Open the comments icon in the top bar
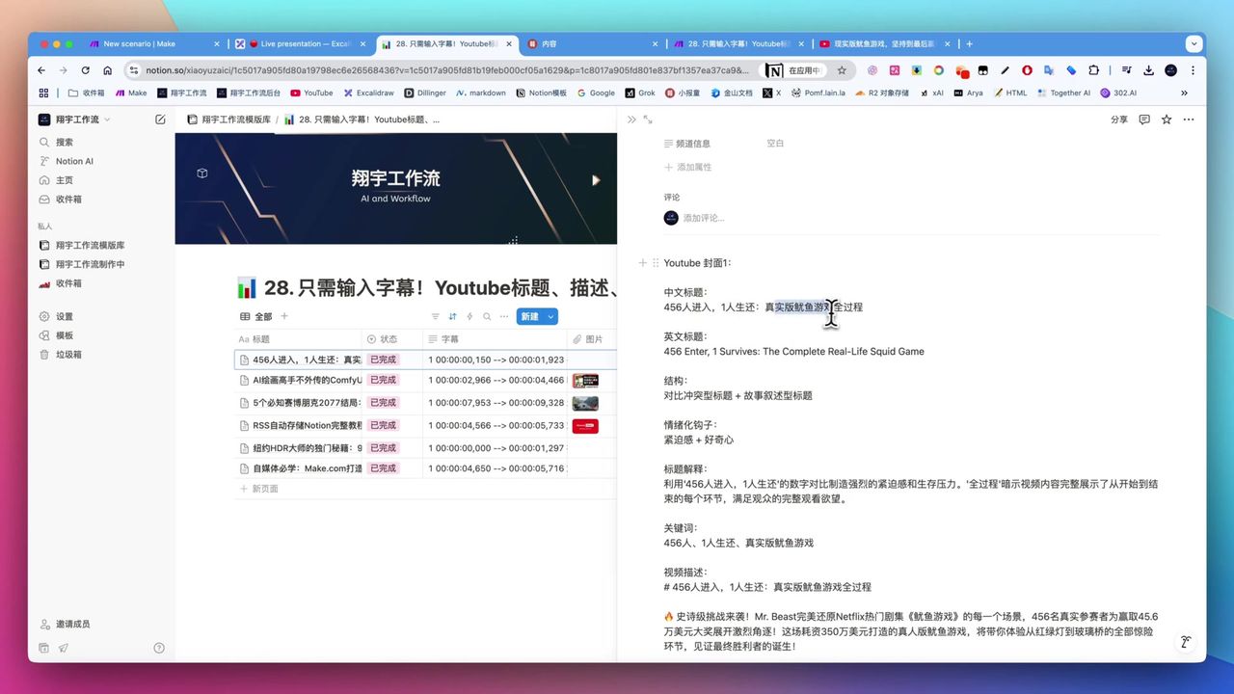The height and width of the screenshot is (694, 1234). pyautogui.click(x=1144, y=119)
